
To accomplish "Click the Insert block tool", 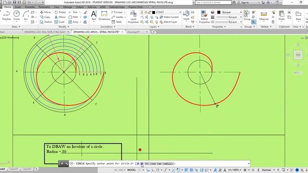I will (x=186, y=15).
